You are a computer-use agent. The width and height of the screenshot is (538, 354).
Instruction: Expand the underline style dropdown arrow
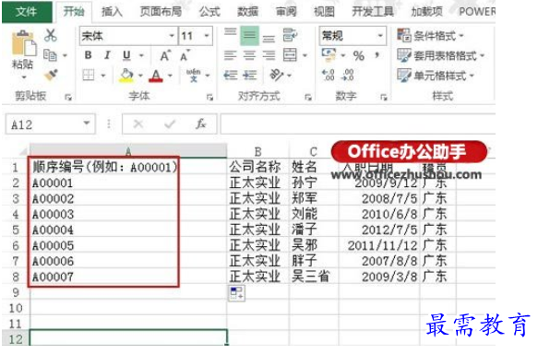tap(141, 55)
